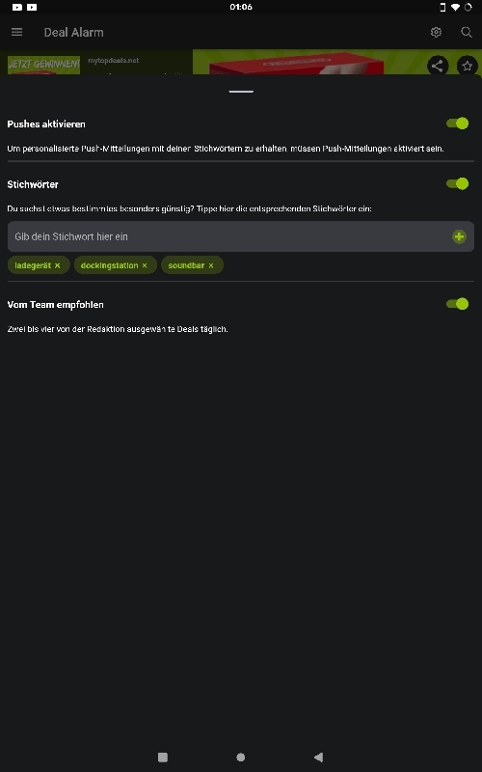482x772 pixels.
Task: Remove the dockingstation keyword
Action: click(145, 265)
